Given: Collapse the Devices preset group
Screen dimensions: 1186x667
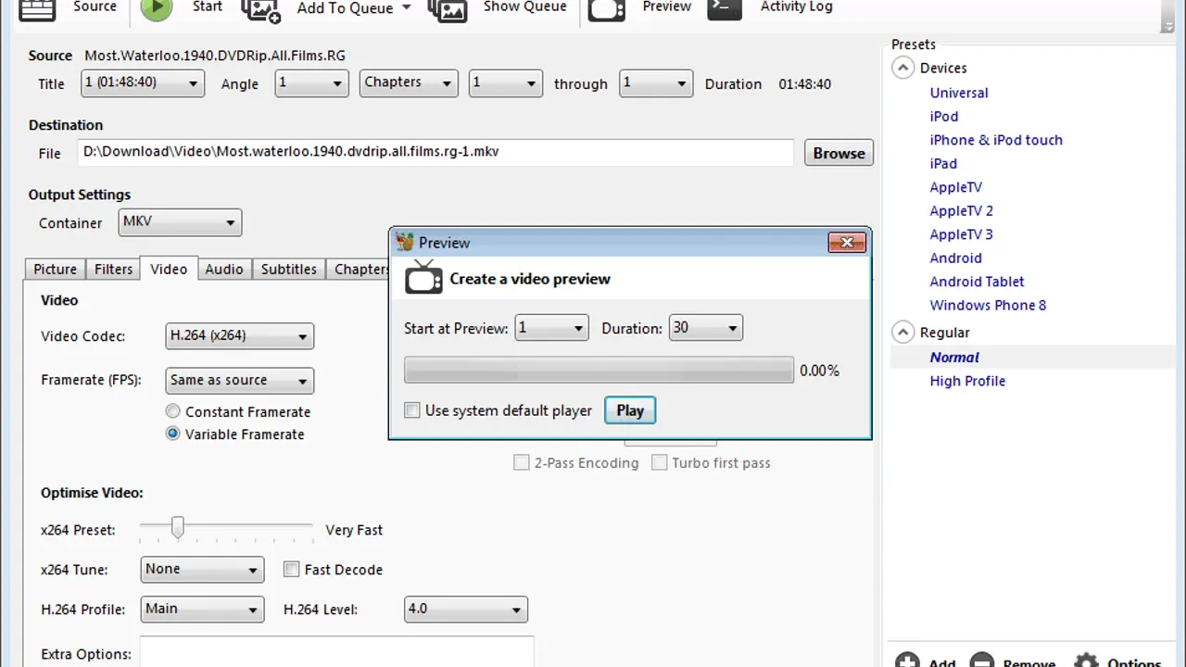Looking at the screenshot, I should pyautogui.click(x=903, y=69).
